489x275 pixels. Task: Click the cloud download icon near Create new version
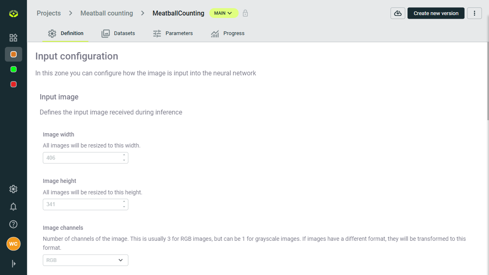397,13
